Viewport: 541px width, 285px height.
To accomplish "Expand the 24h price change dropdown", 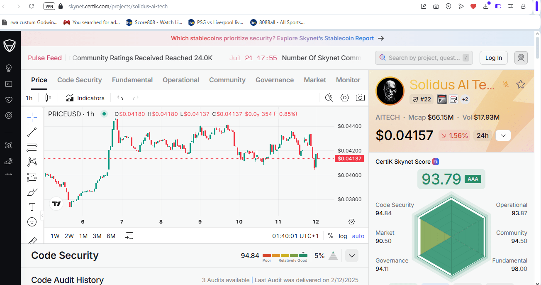I will [x=503, y=135].
